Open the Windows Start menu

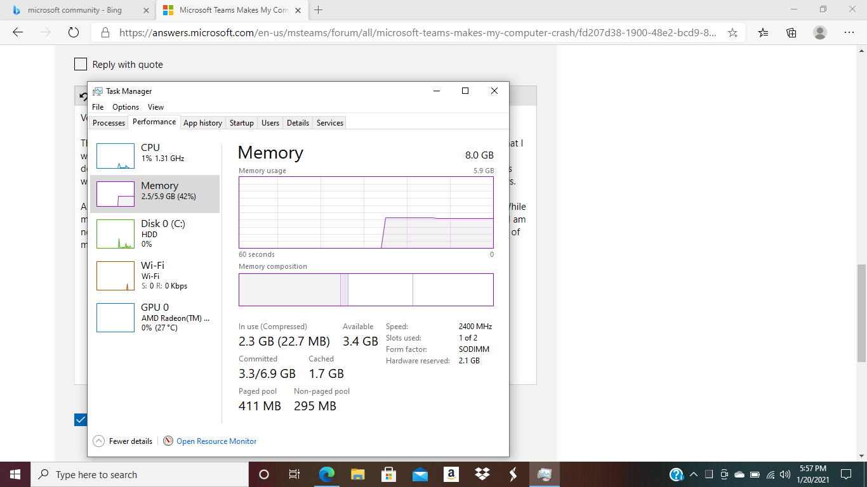click(x=15, y=474)
